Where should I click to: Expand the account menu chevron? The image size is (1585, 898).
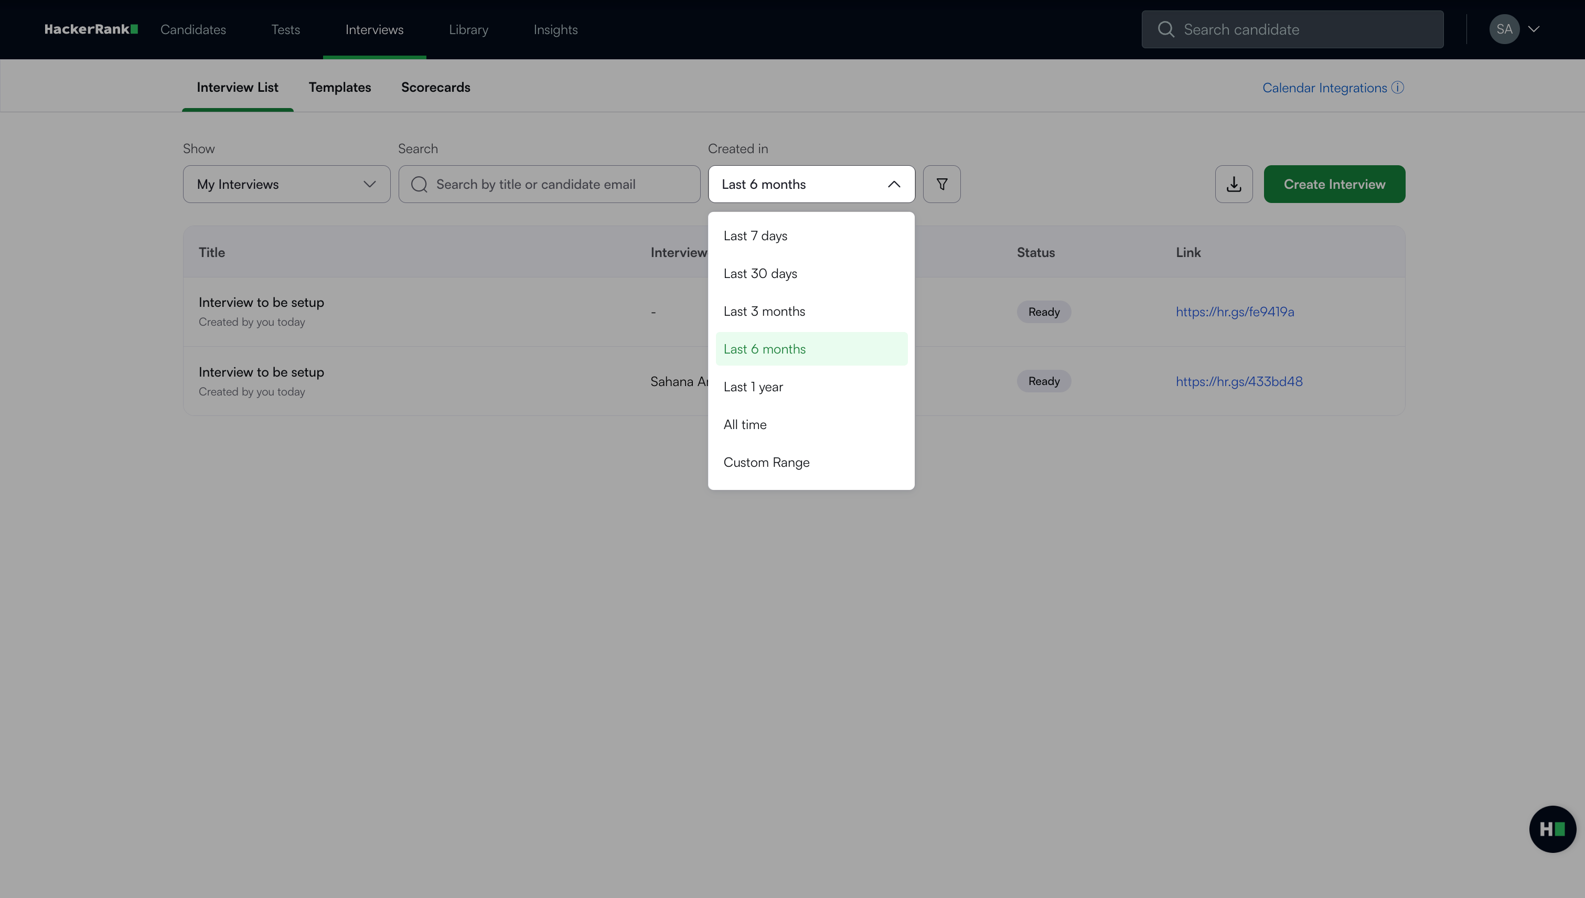(x=1534, y=29)
